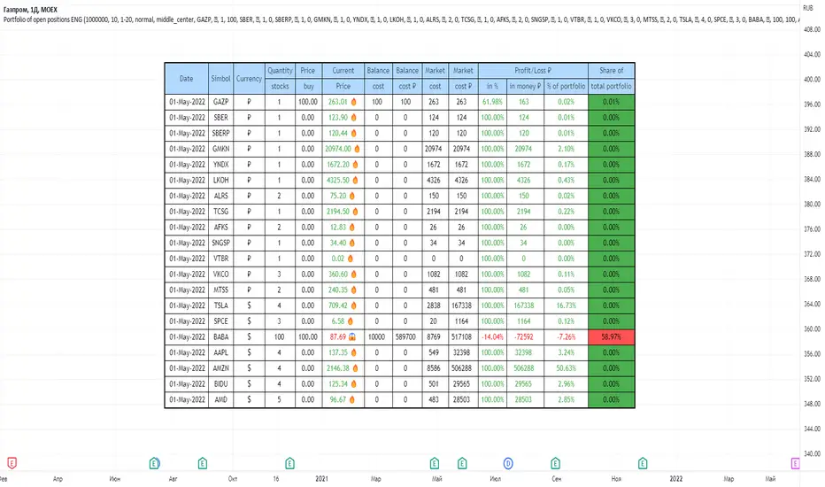Click the fire icon in the SNGSP row
The image size is (825, 487).
click(x=352, y=243)
